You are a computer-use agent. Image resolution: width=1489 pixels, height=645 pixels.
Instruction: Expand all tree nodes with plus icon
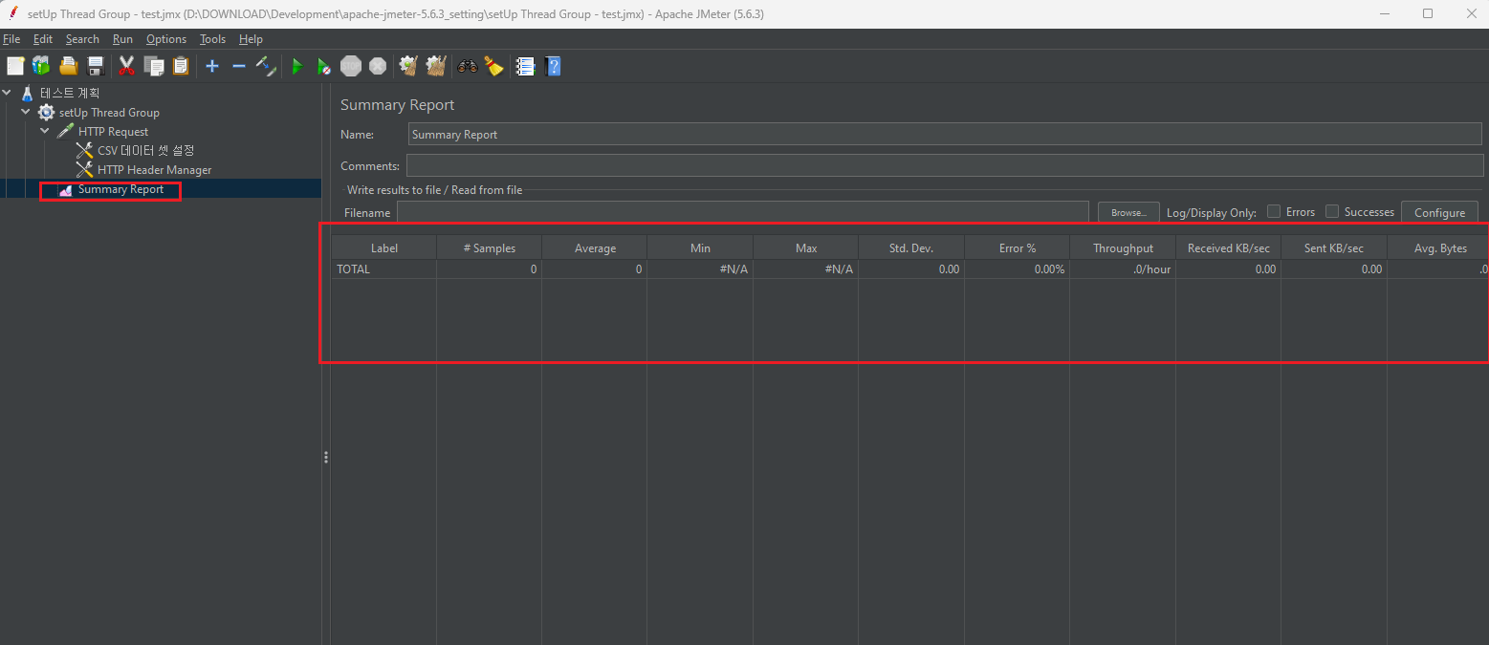coord(212,66)
